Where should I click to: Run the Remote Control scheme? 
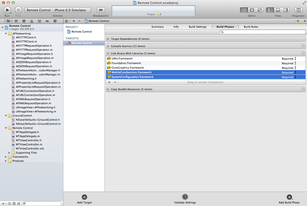[x=7, y=10]
